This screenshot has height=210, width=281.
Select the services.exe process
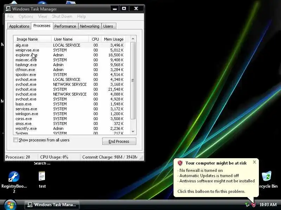coord(70,109)
